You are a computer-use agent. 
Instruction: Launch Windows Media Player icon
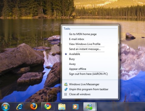pos(76,107)
